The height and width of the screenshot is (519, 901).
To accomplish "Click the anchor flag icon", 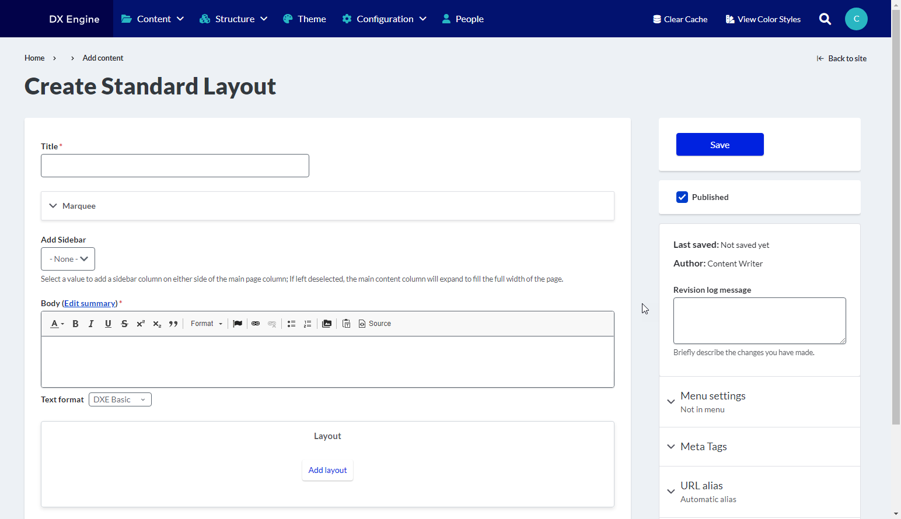I will click(238, 324).
